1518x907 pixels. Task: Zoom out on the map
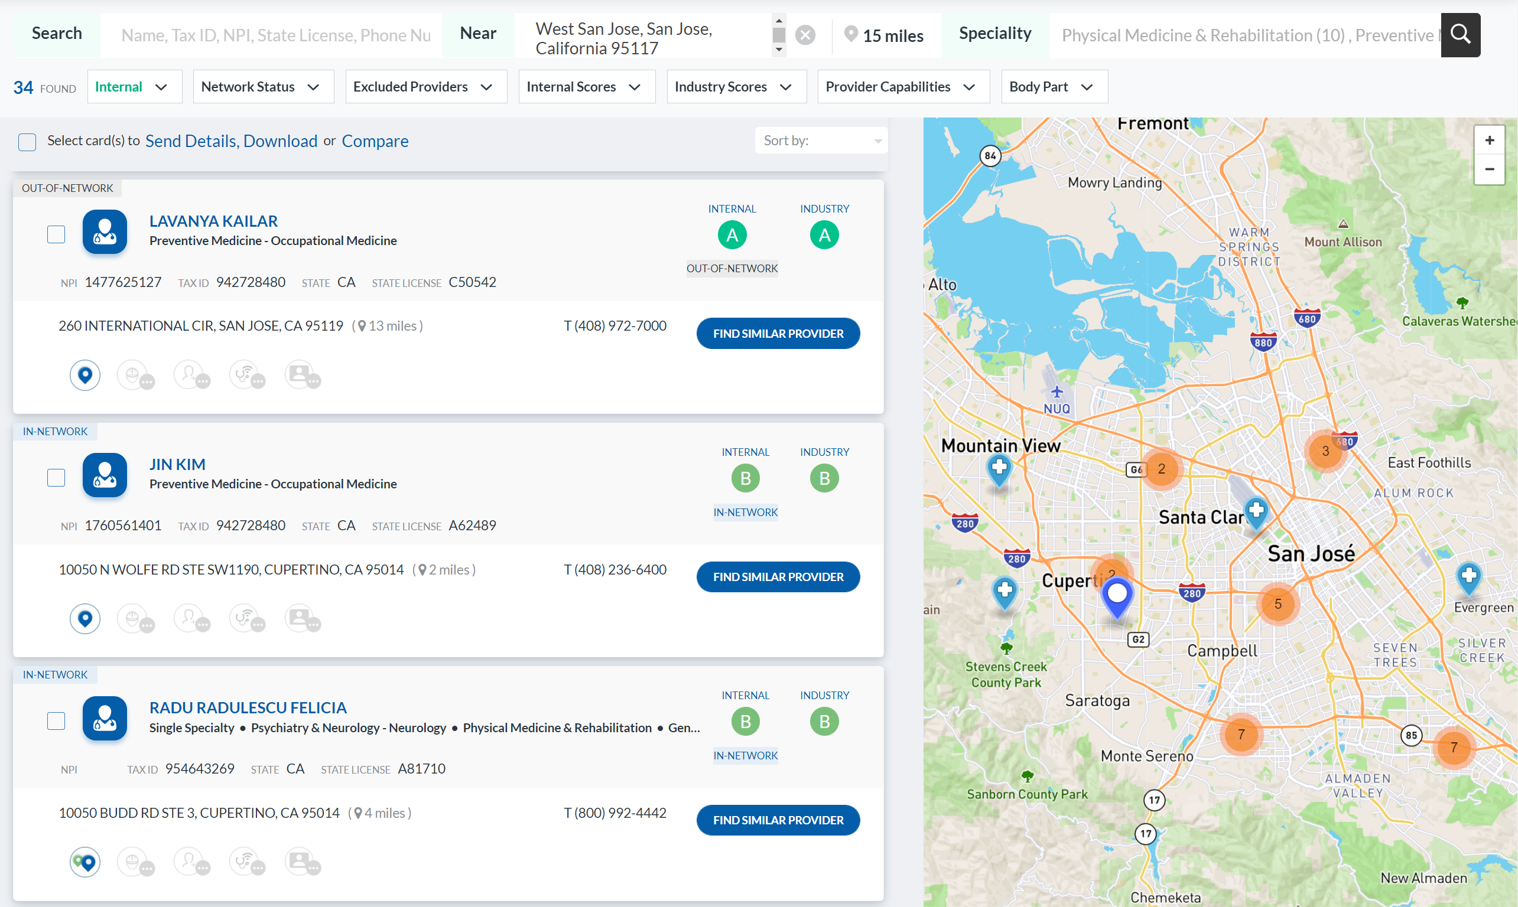(1489, 169)
